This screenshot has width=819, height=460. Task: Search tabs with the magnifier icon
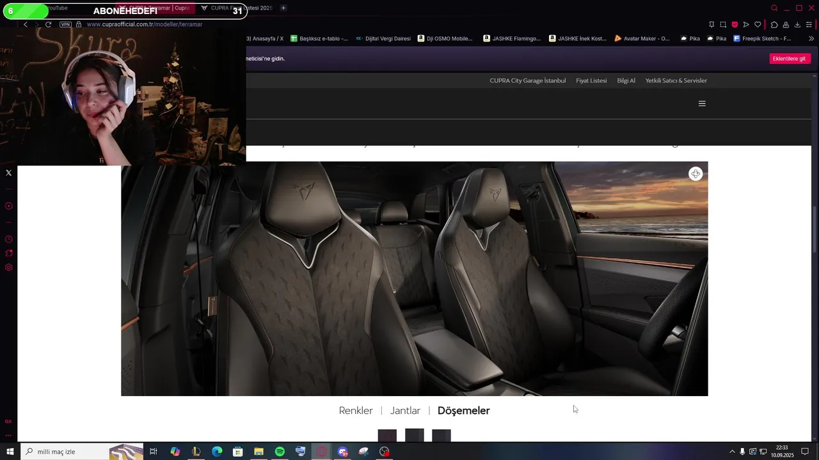tap(774, 8)
